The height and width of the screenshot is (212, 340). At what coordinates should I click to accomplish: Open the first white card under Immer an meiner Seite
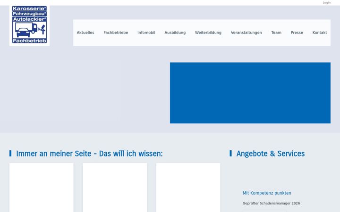click(x=42, y=188)
